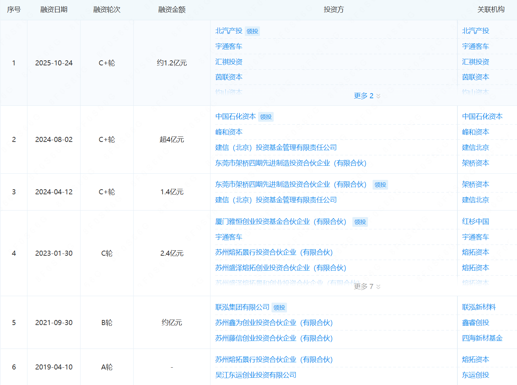Click 吴江东运创业投资有限公司 link
Screen dimensions: 517x385
point(256,375)
